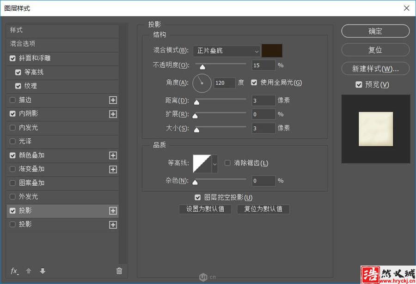Toggle 使用全局光 checkbox
Image resolution: width=416 pixels, height=284 pixels.
[x=254, y=83]
